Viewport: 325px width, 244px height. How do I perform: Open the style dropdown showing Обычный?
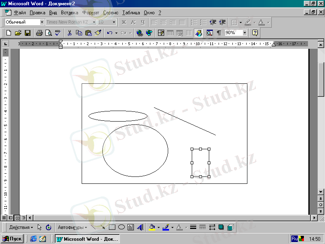[x=42, y=22]
